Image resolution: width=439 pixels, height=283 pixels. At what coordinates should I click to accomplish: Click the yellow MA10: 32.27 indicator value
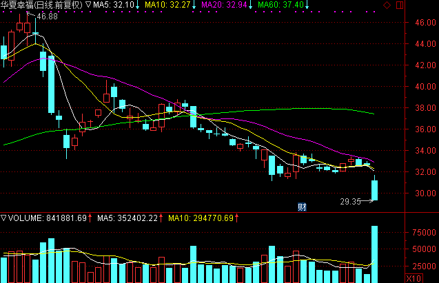point(167,5)
